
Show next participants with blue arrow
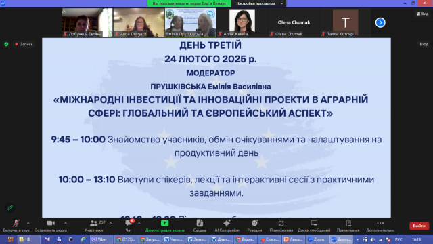(x=380, y=22)
